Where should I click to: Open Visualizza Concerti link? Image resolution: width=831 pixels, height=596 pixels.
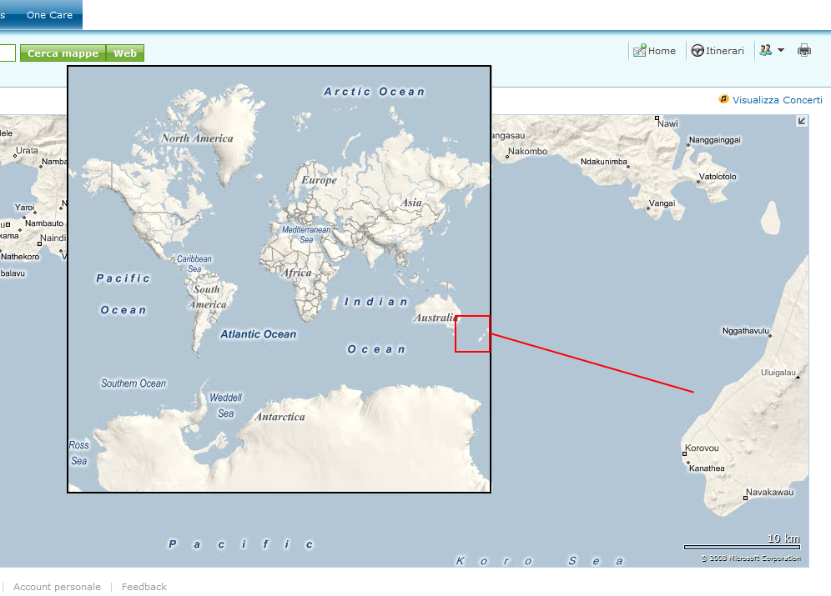[778, 99]
